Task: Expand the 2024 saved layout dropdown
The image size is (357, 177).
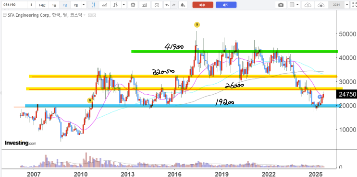Action: pyautogui.click(x=347, y=5)
